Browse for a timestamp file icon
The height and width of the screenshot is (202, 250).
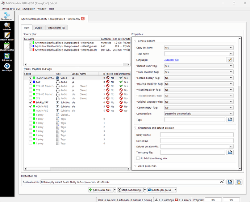230,152
